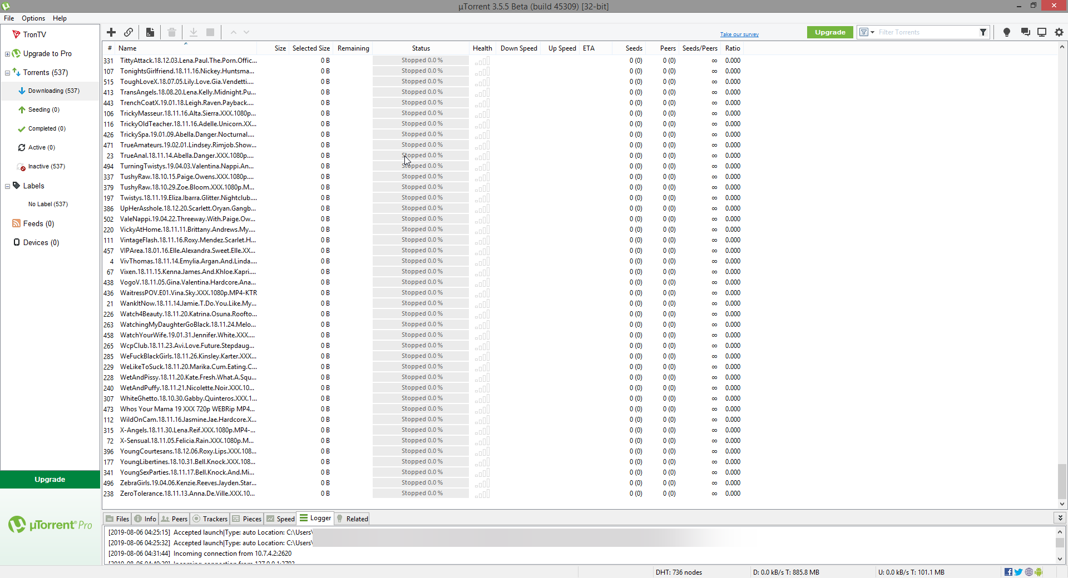Click Move Down Queue arrow icon
The image size is (1068, 578).
click(246, 32)
